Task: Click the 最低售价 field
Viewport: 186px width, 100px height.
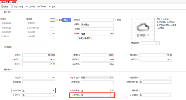Action: tap(156, 55)
